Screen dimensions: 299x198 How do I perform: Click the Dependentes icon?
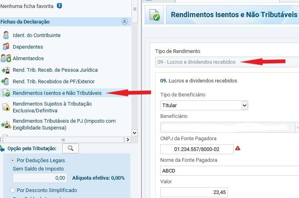6,47
